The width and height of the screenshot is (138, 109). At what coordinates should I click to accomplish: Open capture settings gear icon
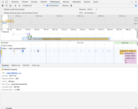click(136, 6)
